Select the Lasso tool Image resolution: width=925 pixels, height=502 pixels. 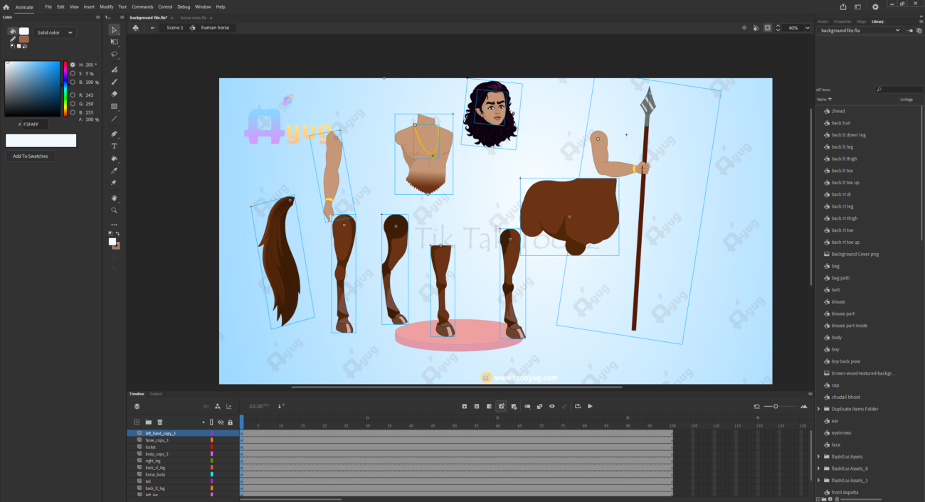(115, 54)
